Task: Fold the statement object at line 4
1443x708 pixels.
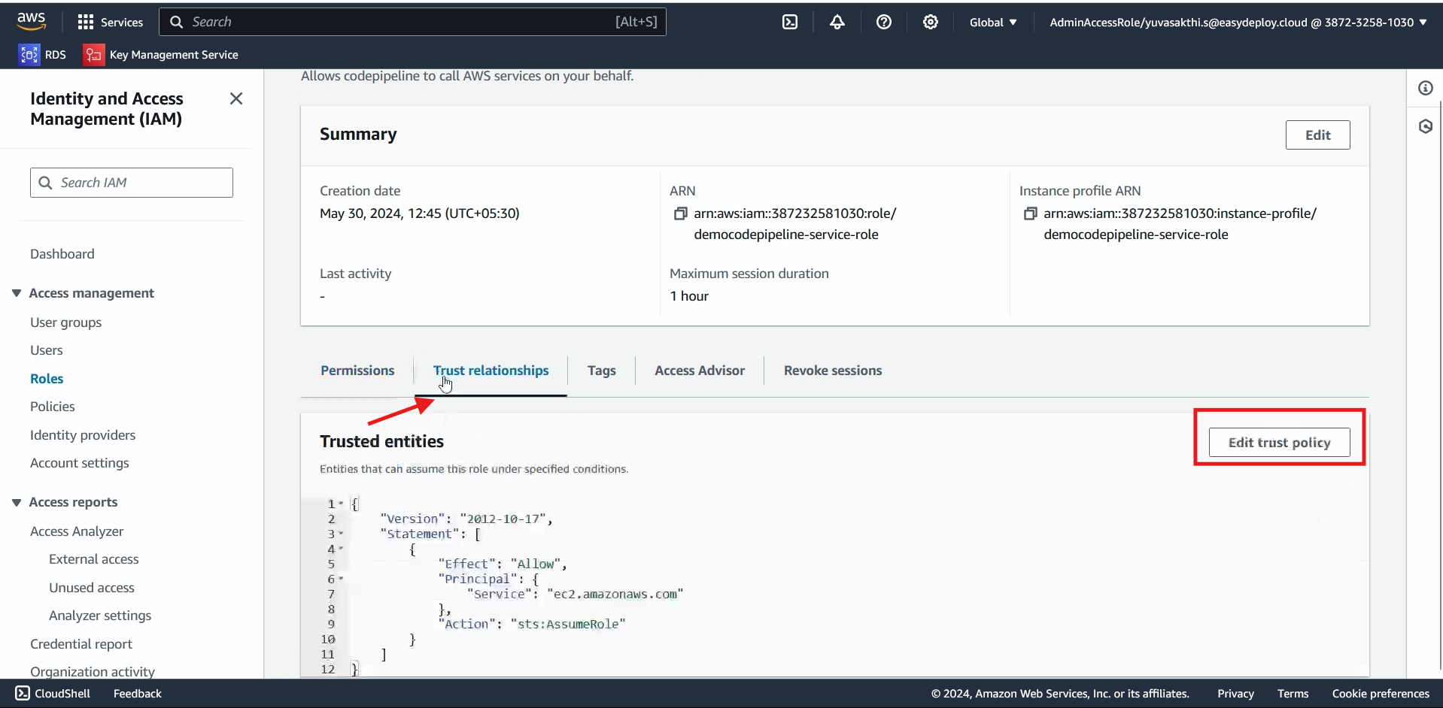Action: (341, 549)
